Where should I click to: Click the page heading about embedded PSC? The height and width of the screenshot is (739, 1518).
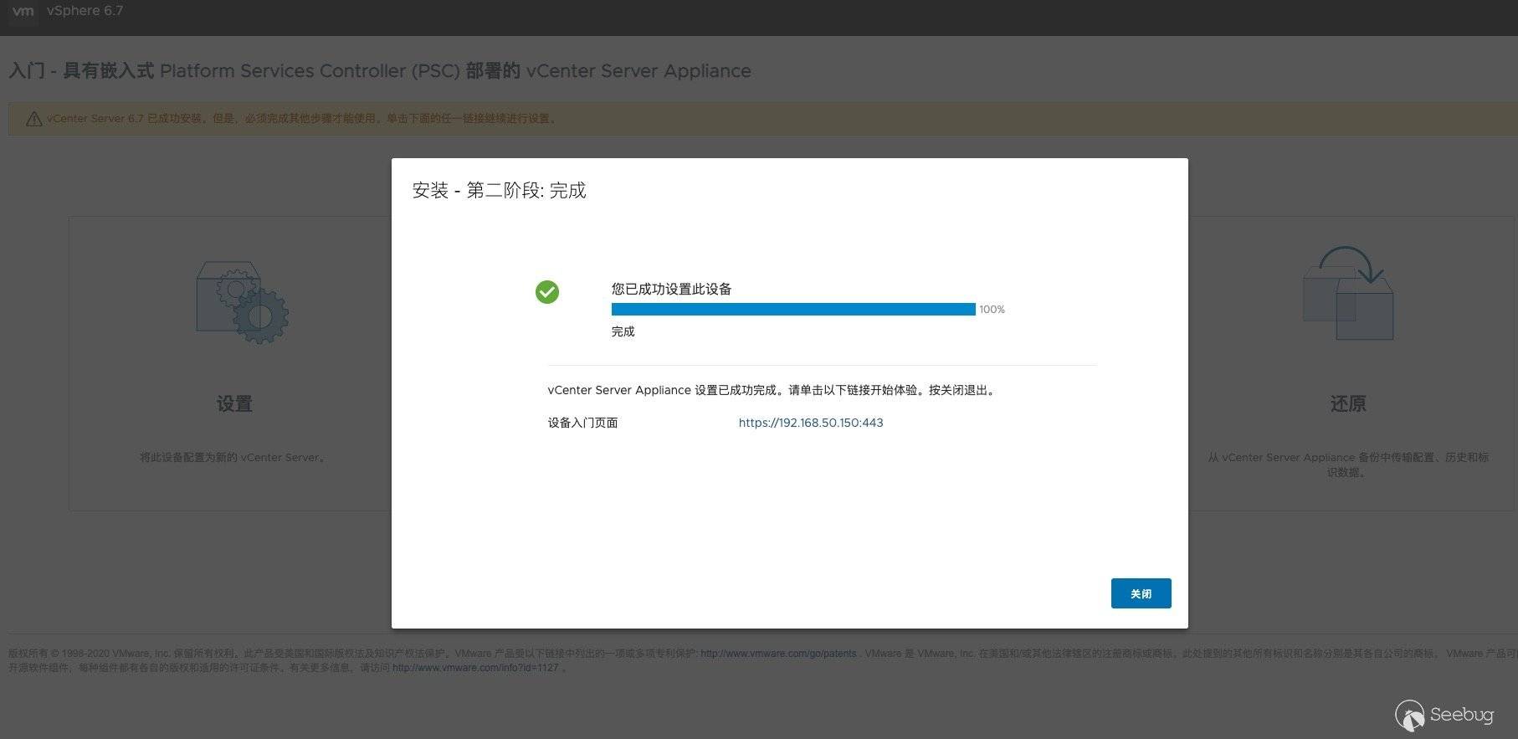coord(380,71)
